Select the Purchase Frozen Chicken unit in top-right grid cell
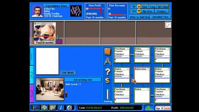Viewport: 199px width, 112px height. [162, 55]
